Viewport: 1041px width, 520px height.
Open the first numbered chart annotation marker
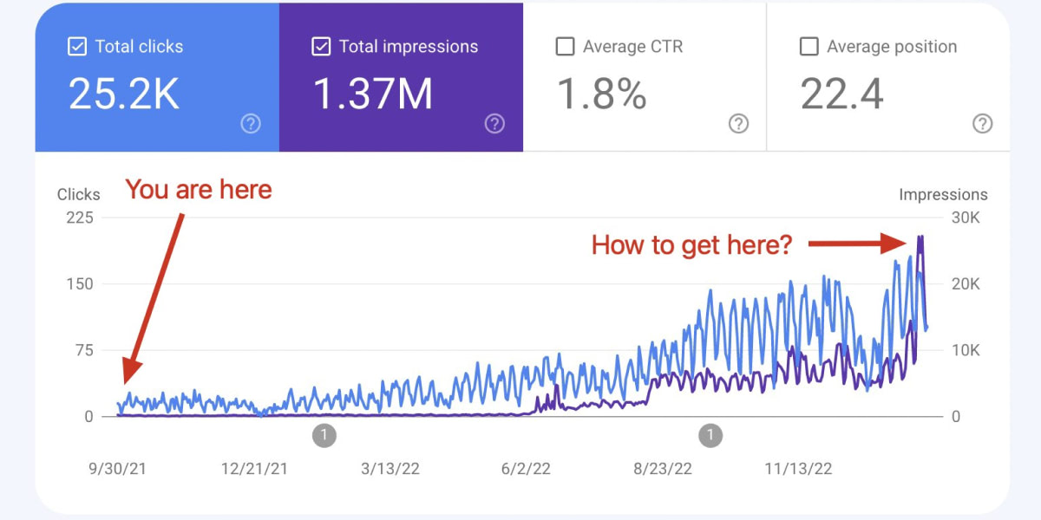click(x=324, y=436)
